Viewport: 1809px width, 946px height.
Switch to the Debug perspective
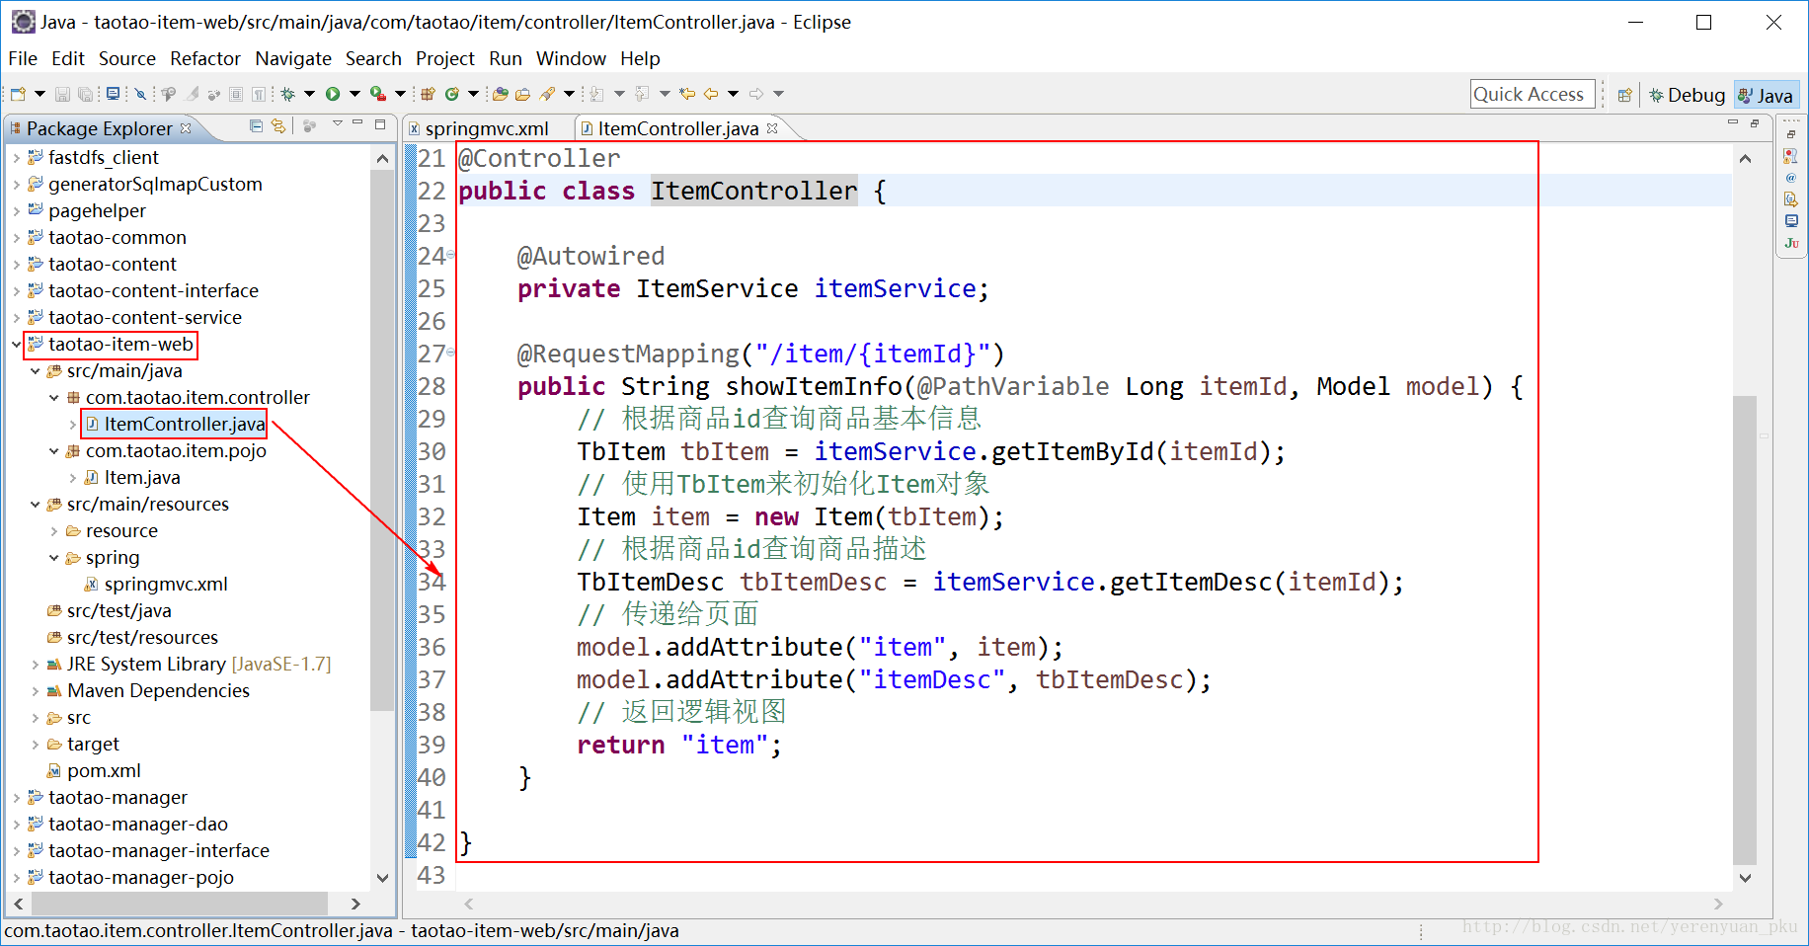click(x=1687, y=95)
